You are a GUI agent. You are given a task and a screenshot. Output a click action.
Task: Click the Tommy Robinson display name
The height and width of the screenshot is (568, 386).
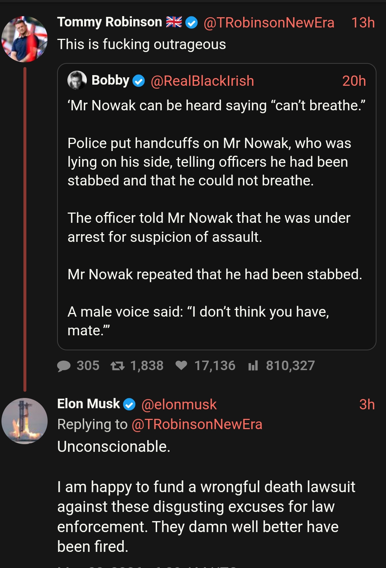(x=110, y=22)
